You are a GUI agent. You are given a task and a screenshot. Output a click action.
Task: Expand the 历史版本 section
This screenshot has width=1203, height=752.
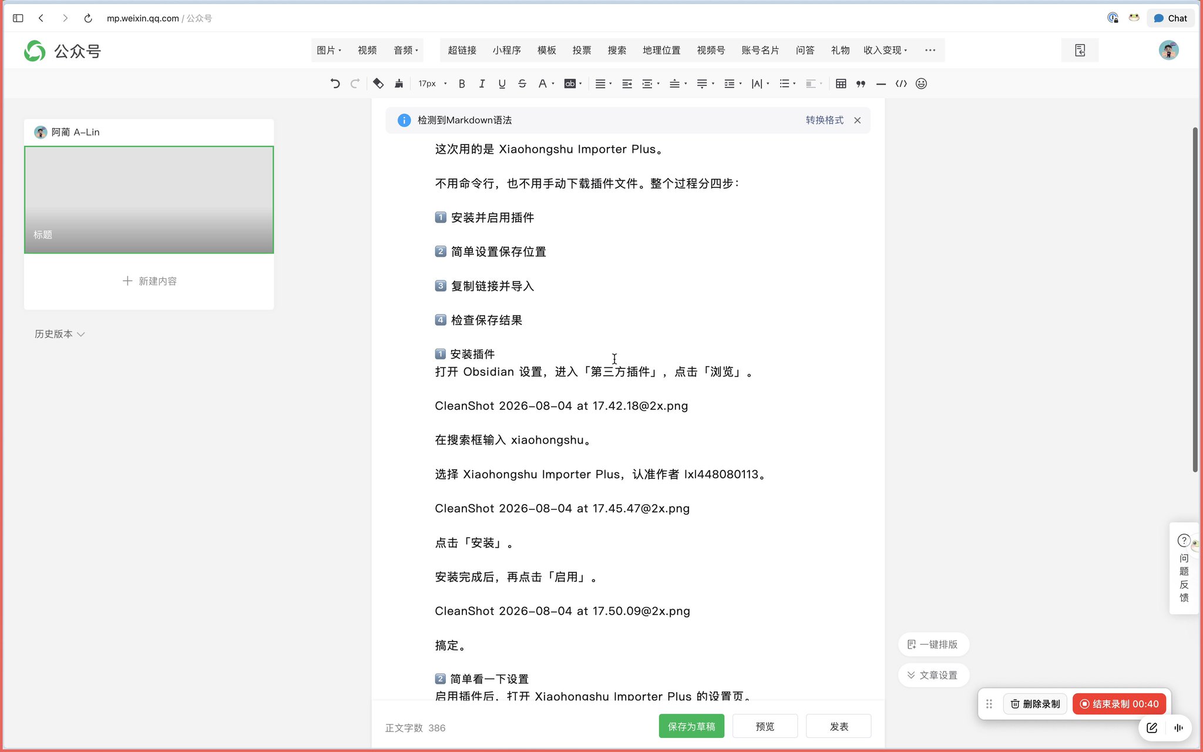(59, 334)
